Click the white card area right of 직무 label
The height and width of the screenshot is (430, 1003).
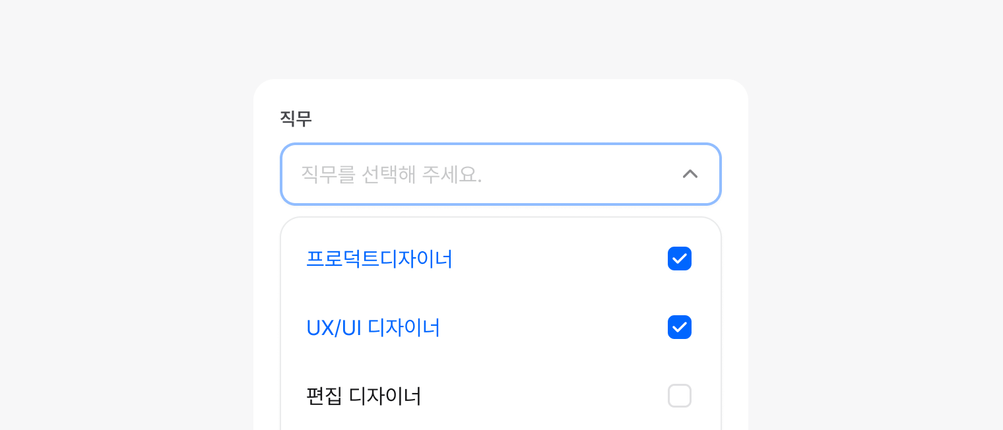pyautogui.click(x=528, y=119)
